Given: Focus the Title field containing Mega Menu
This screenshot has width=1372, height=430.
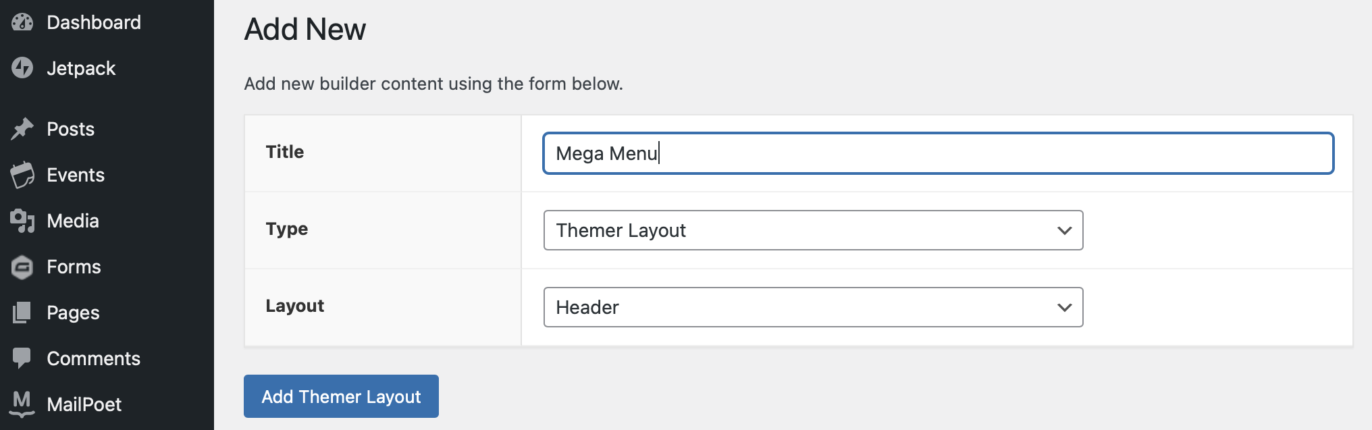Looking at the screenshot, I should pyautogui.click(x=937, y=153).
